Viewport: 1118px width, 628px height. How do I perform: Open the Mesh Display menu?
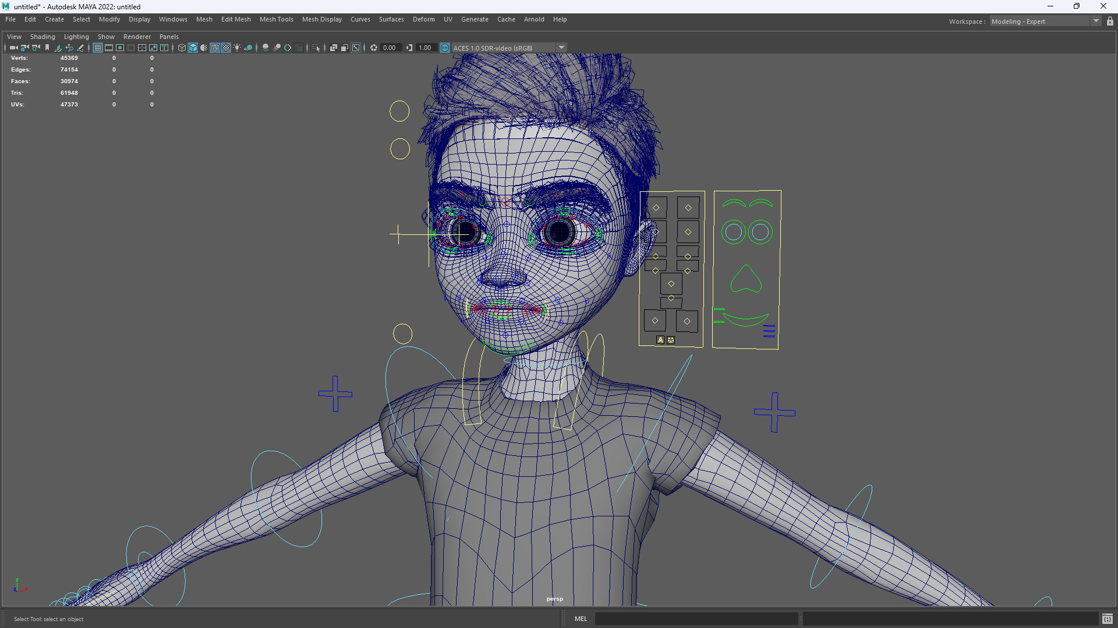pyautogui.click(x=322, y=19)
